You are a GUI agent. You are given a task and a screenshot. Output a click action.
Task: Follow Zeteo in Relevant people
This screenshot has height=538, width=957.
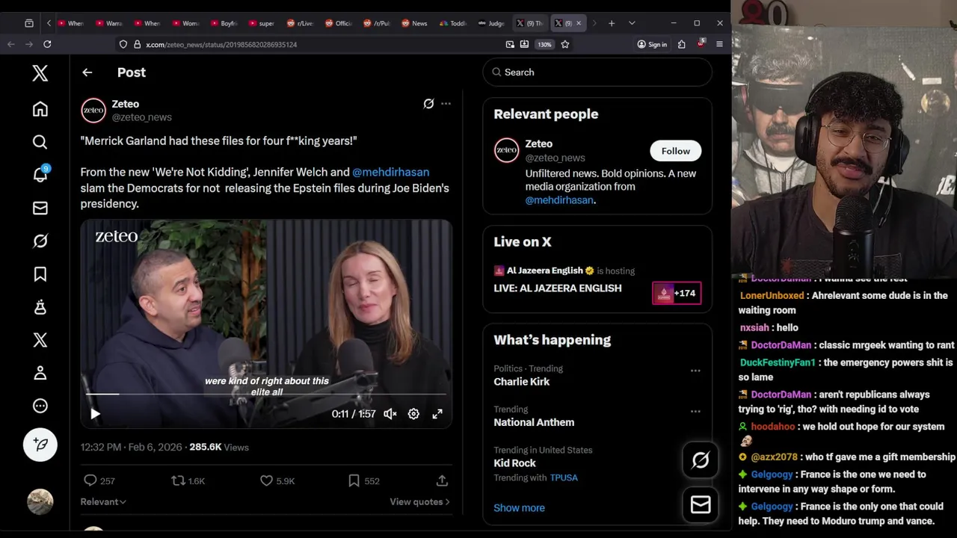point(675,151)
